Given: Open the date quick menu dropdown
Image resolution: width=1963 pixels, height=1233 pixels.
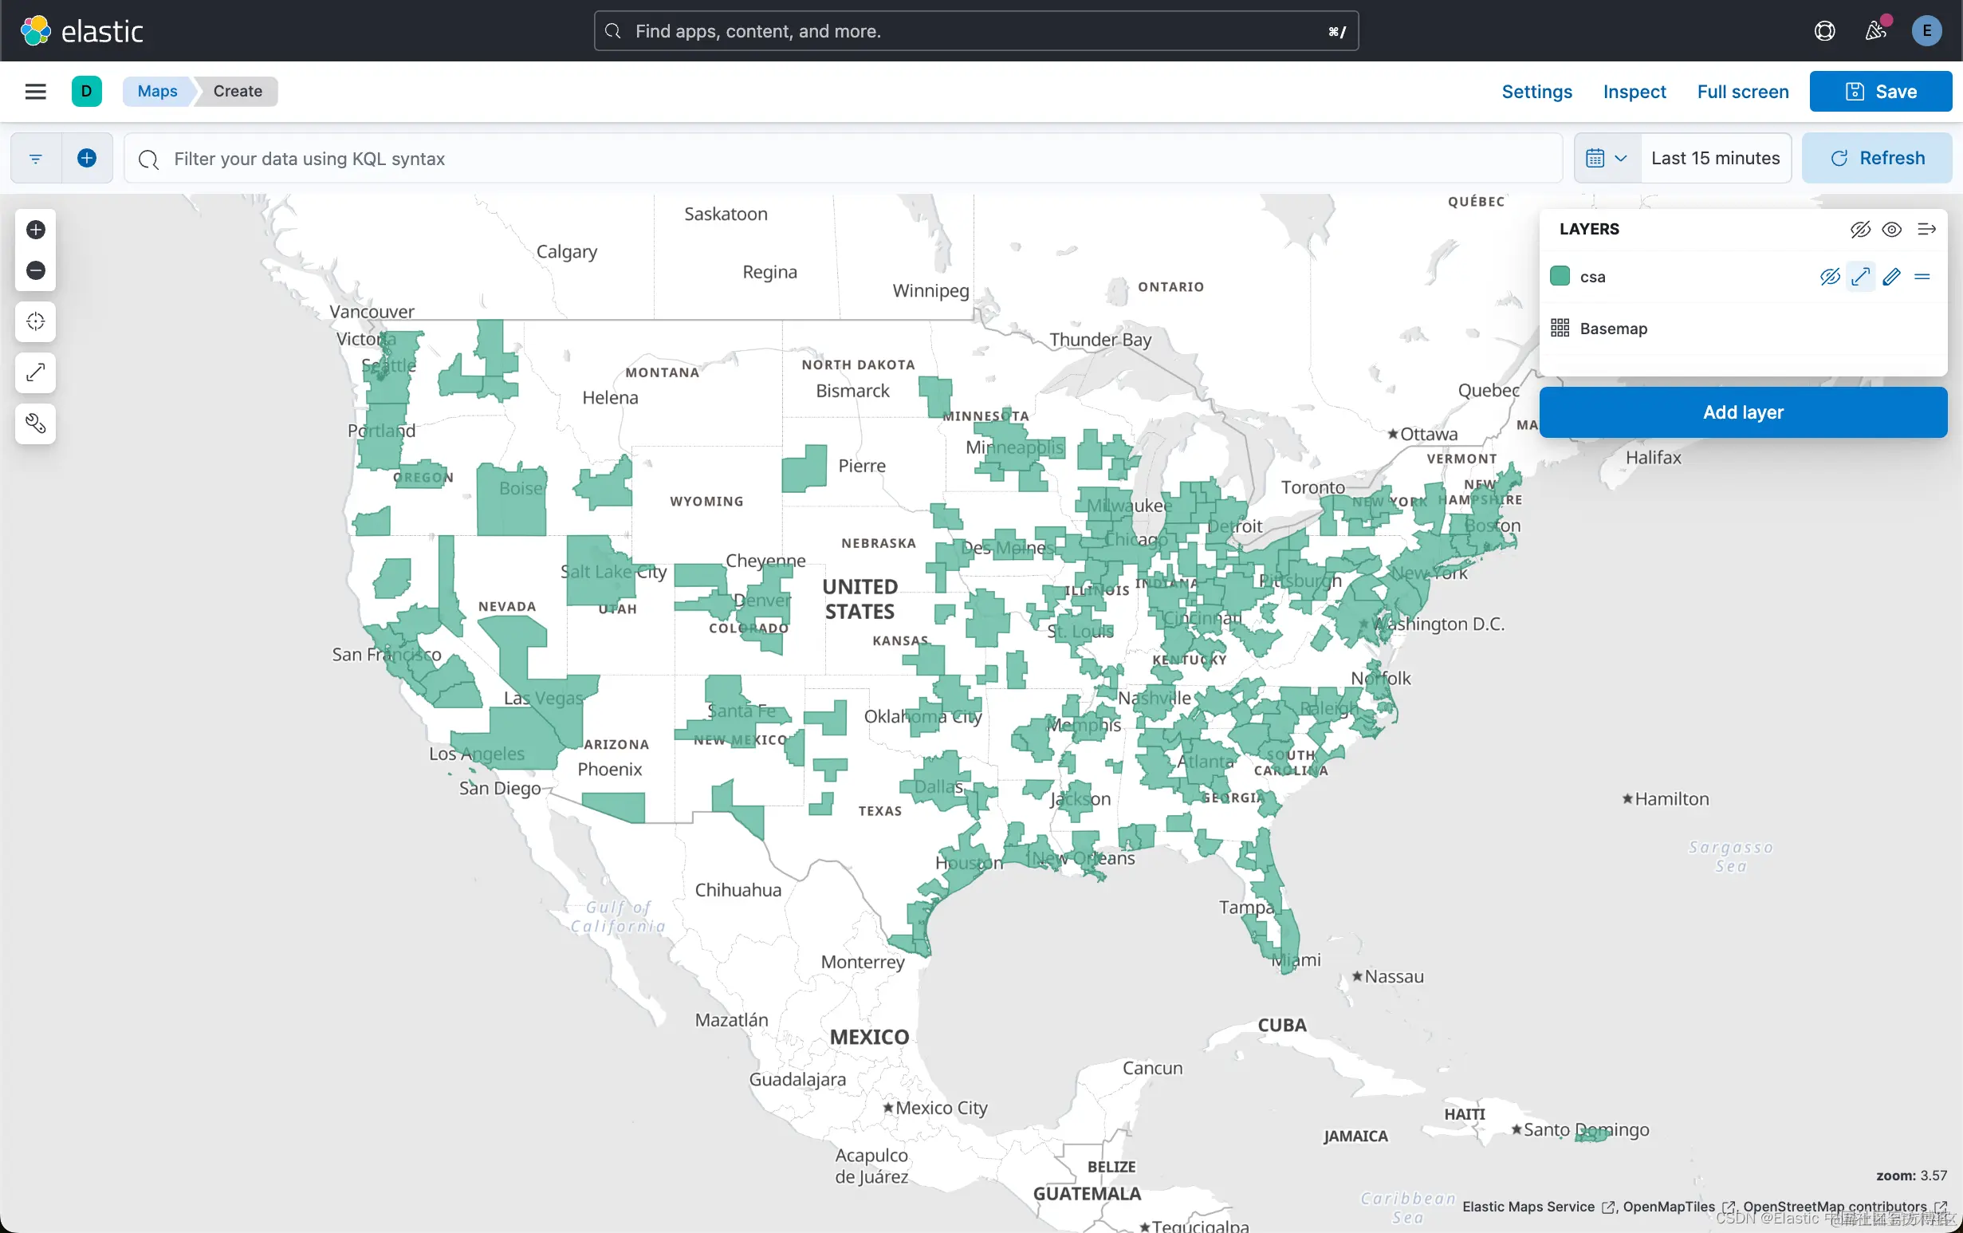Looking at the screenshot, I should 1606,158.
